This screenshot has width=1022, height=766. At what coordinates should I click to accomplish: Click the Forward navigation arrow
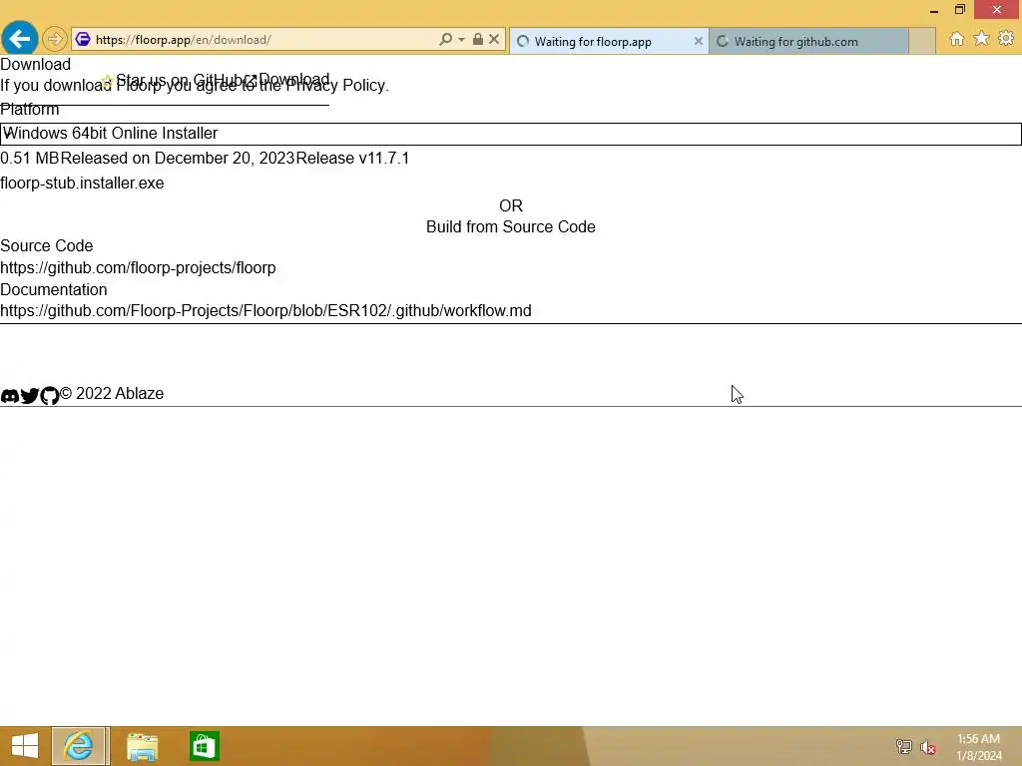(x=55, y=39)
